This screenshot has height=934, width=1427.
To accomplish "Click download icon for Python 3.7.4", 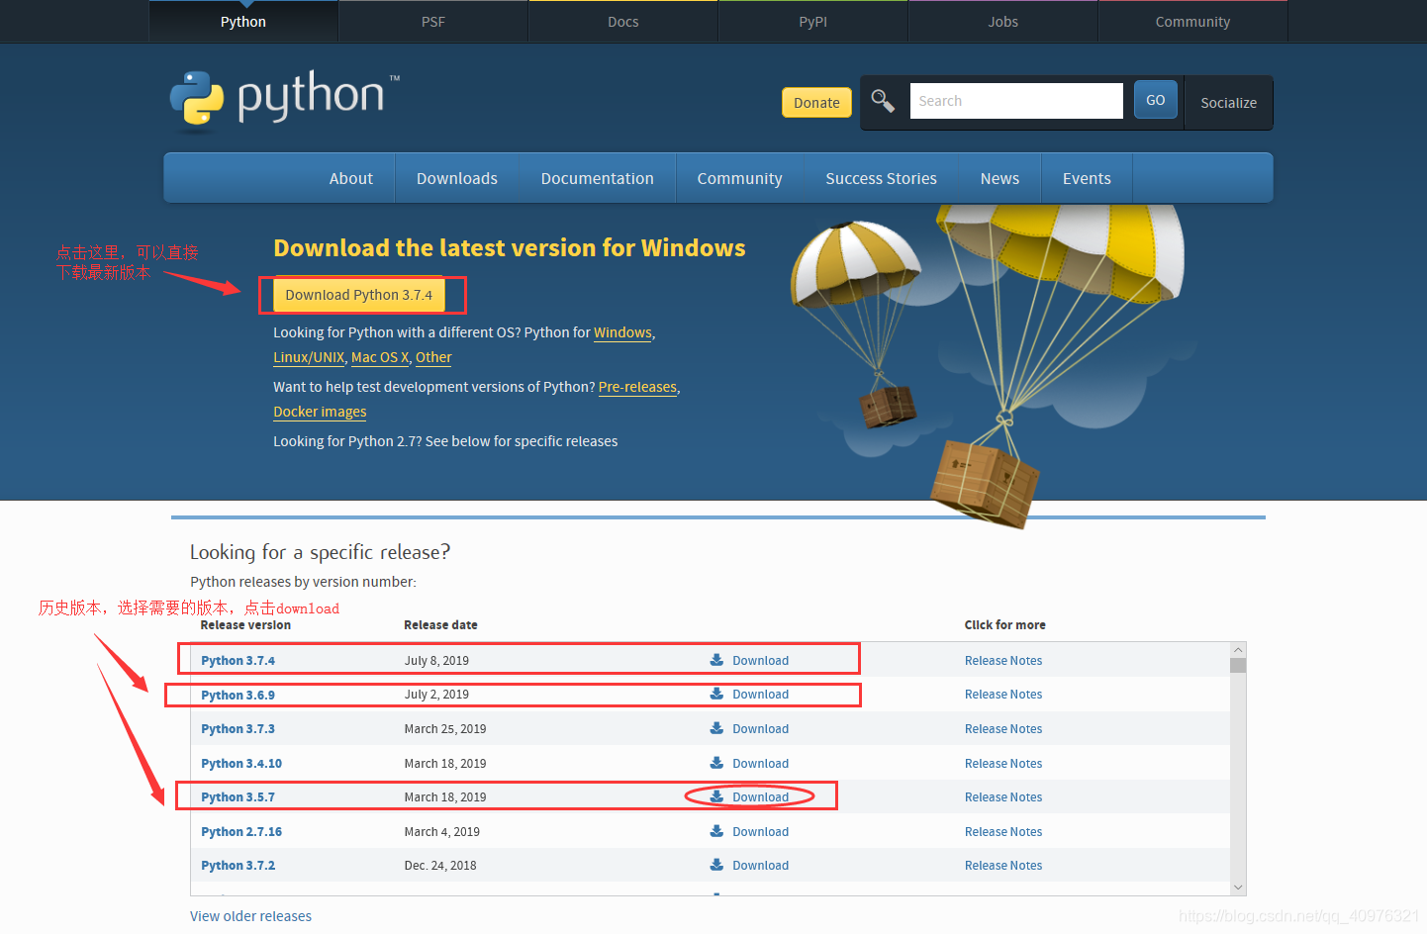I will pyautogui.click(x=717, y=660).
